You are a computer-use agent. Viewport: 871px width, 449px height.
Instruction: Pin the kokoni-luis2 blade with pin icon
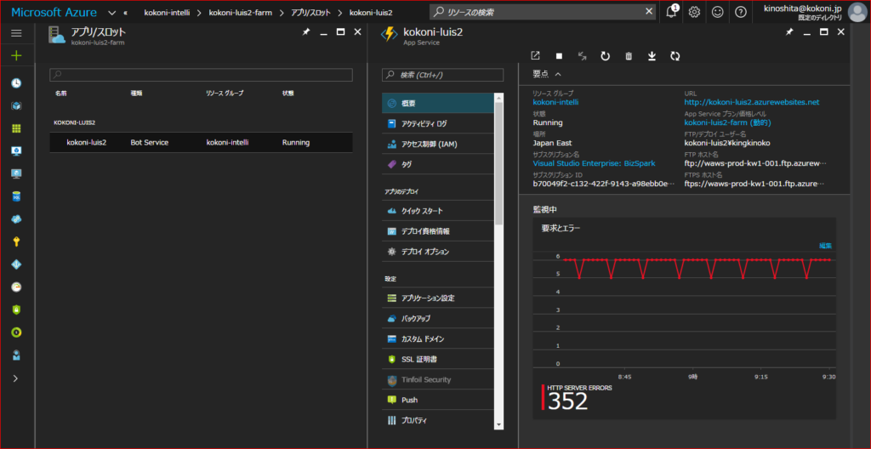point(789,32)
